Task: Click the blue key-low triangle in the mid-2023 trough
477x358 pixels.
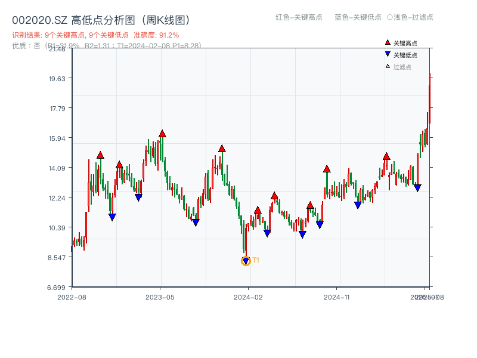Action: point(196,223)
